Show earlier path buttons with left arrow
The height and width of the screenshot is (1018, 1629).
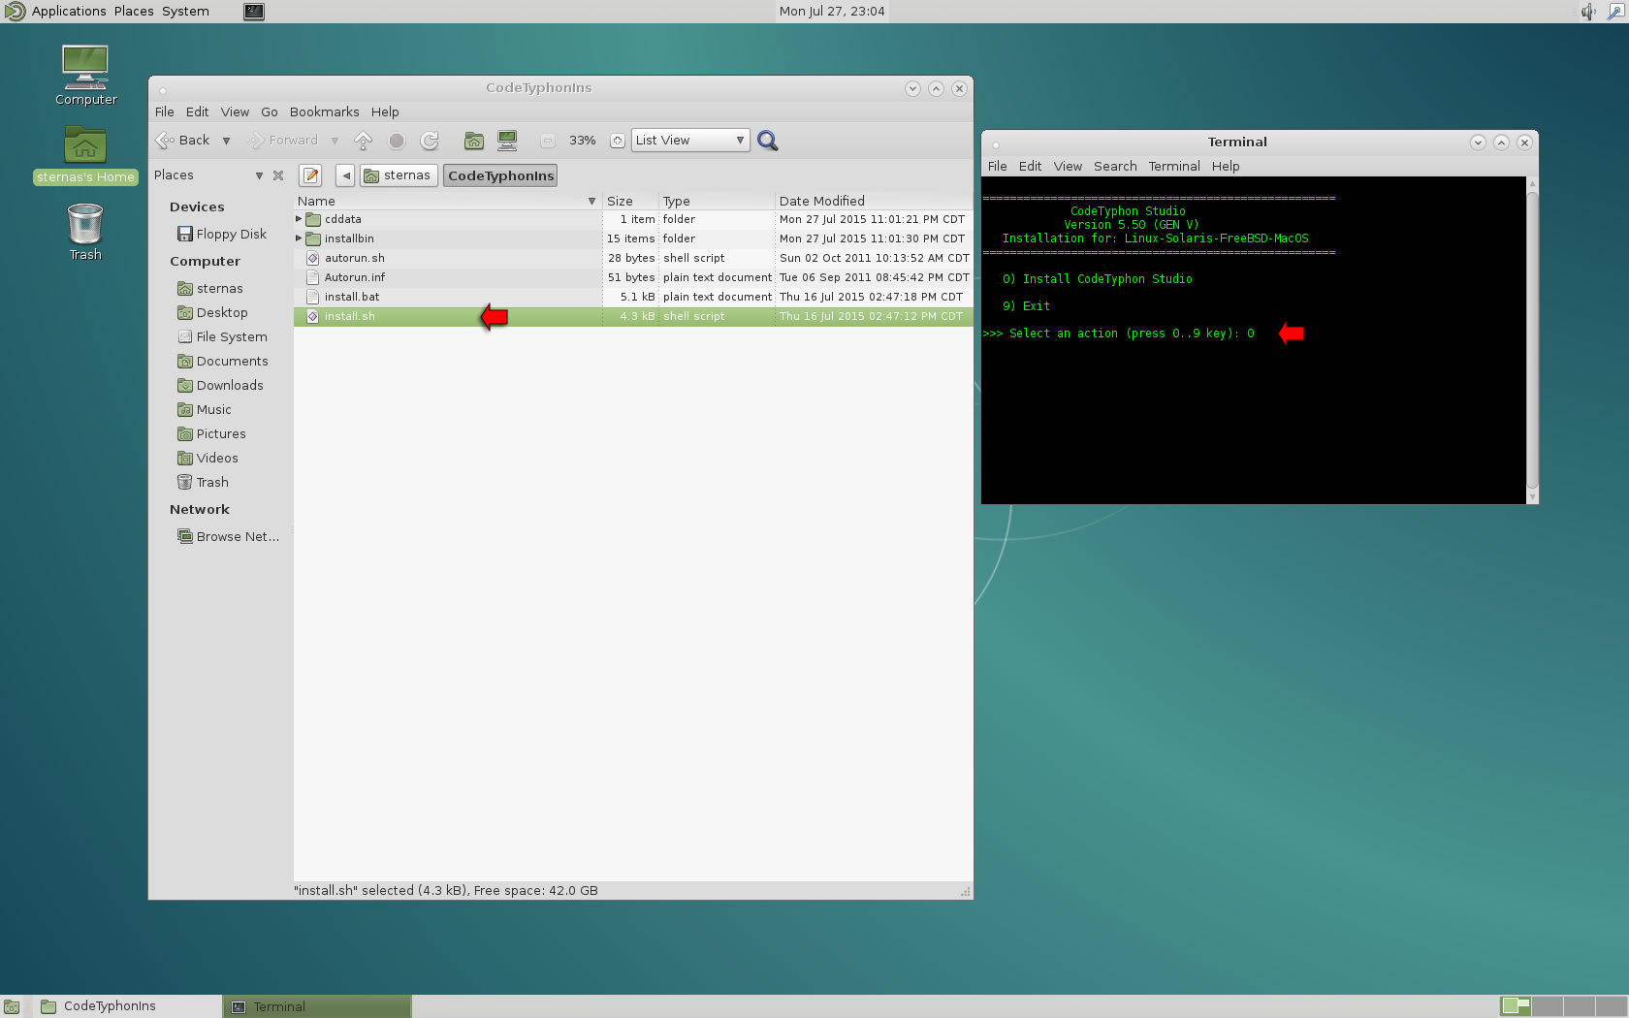(345, 175)
